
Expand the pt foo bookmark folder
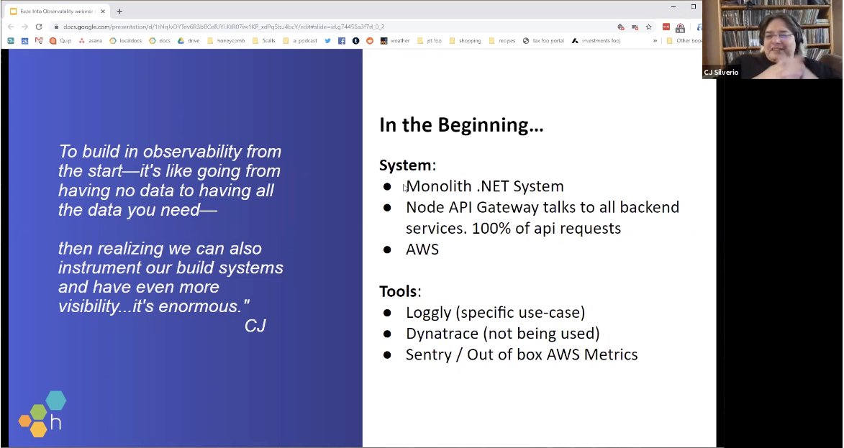[x=430, y=40]
